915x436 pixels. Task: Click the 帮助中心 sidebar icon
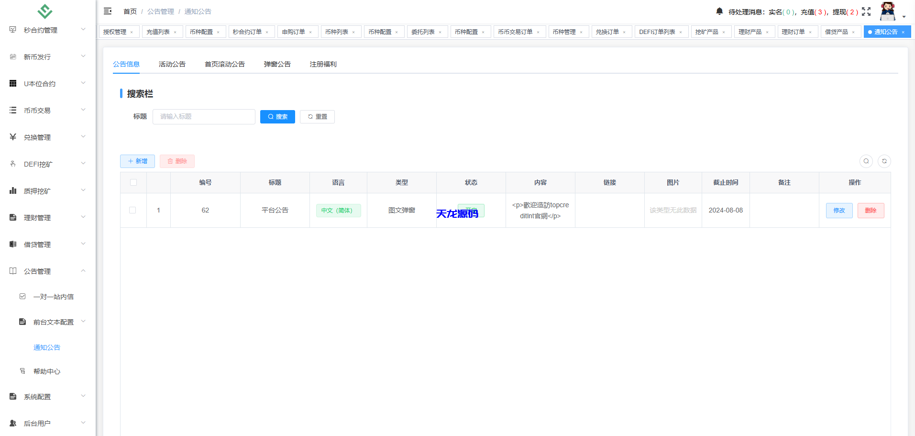(x=22, y=371)
